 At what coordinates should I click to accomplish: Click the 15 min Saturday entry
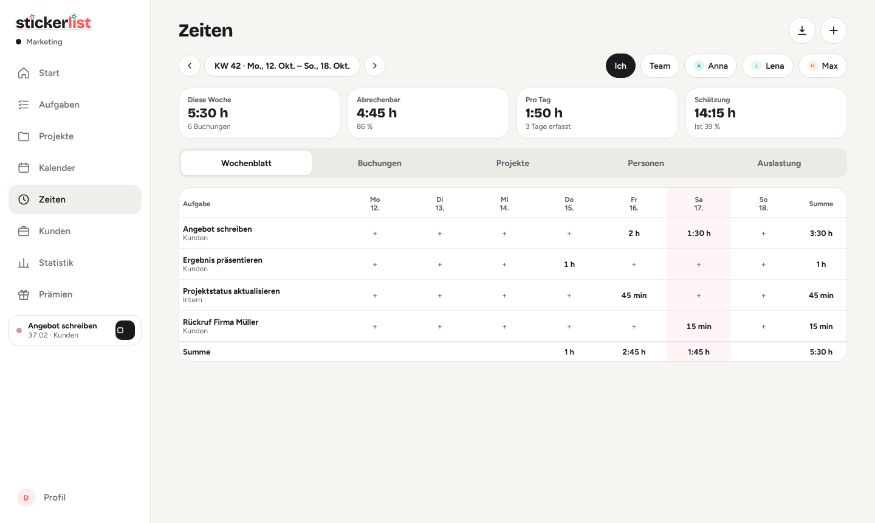pos(699,327)
